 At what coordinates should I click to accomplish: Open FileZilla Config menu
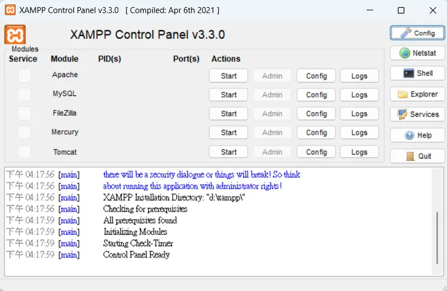tap(316, 113)
